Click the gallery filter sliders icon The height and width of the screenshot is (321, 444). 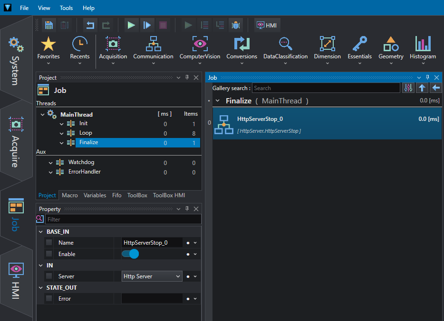[408, 88]
